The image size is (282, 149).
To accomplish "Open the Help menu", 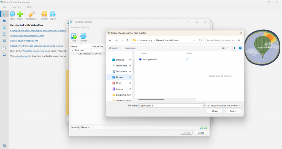I will 29,7.
